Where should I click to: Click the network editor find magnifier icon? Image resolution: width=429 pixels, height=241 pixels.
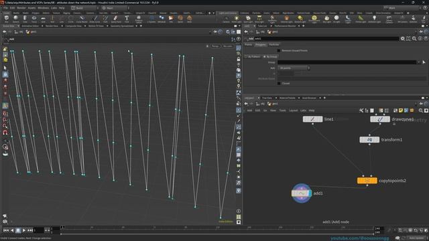click(421, 110)
